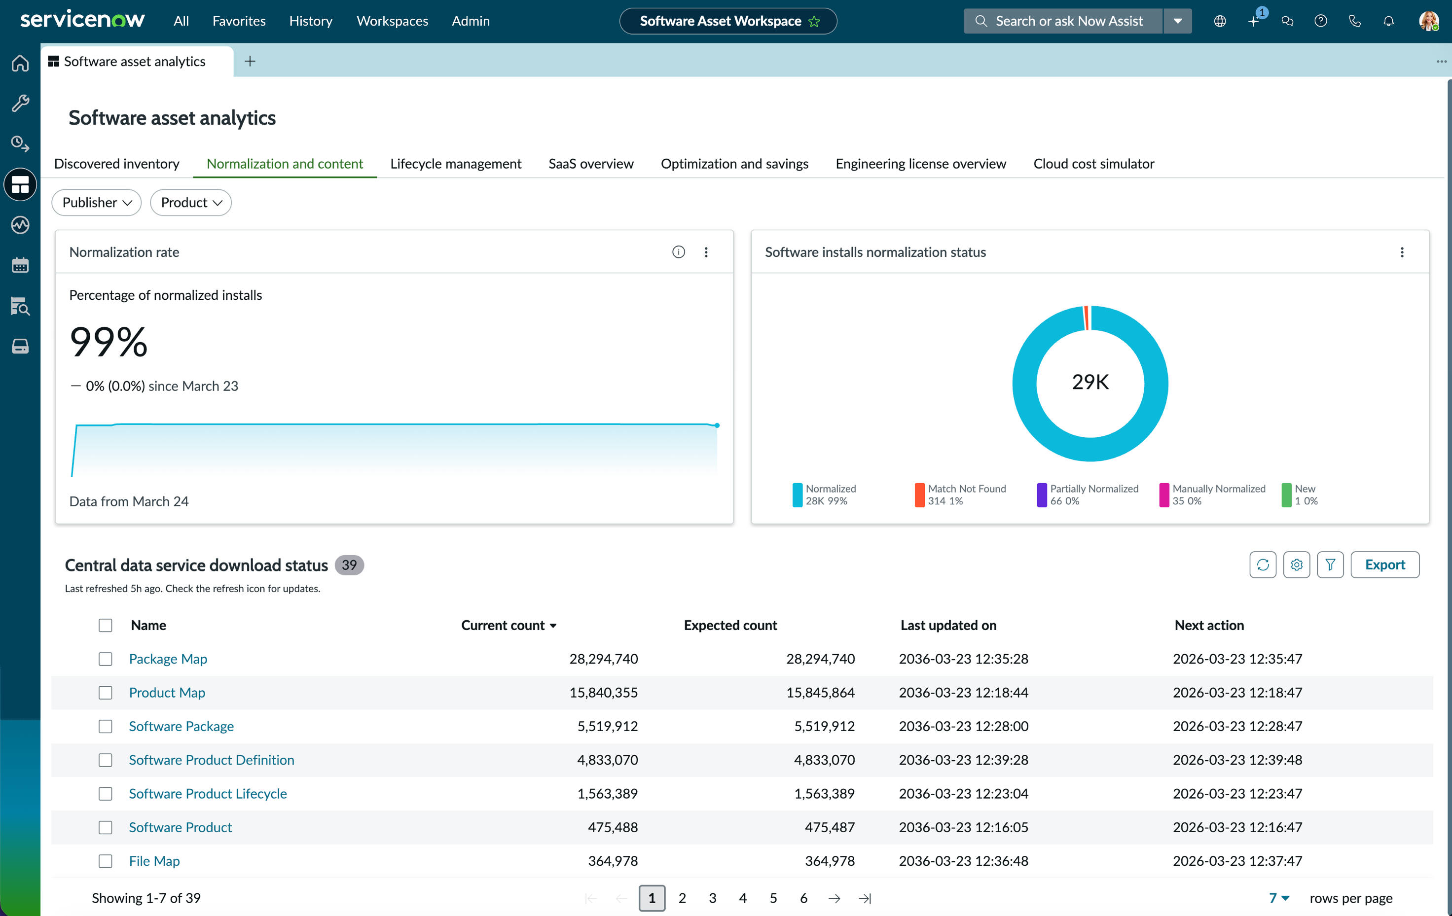Expand the Product filter dropdown
1452x916 pixels.
click(190, 203)
